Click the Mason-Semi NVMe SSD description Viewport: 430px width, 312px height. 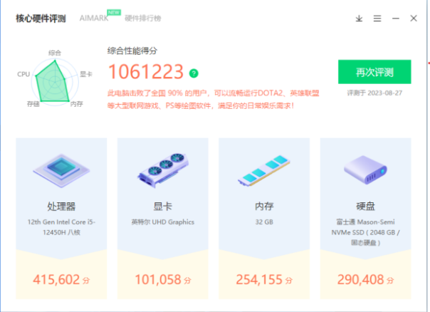click(x=365, y=232)
